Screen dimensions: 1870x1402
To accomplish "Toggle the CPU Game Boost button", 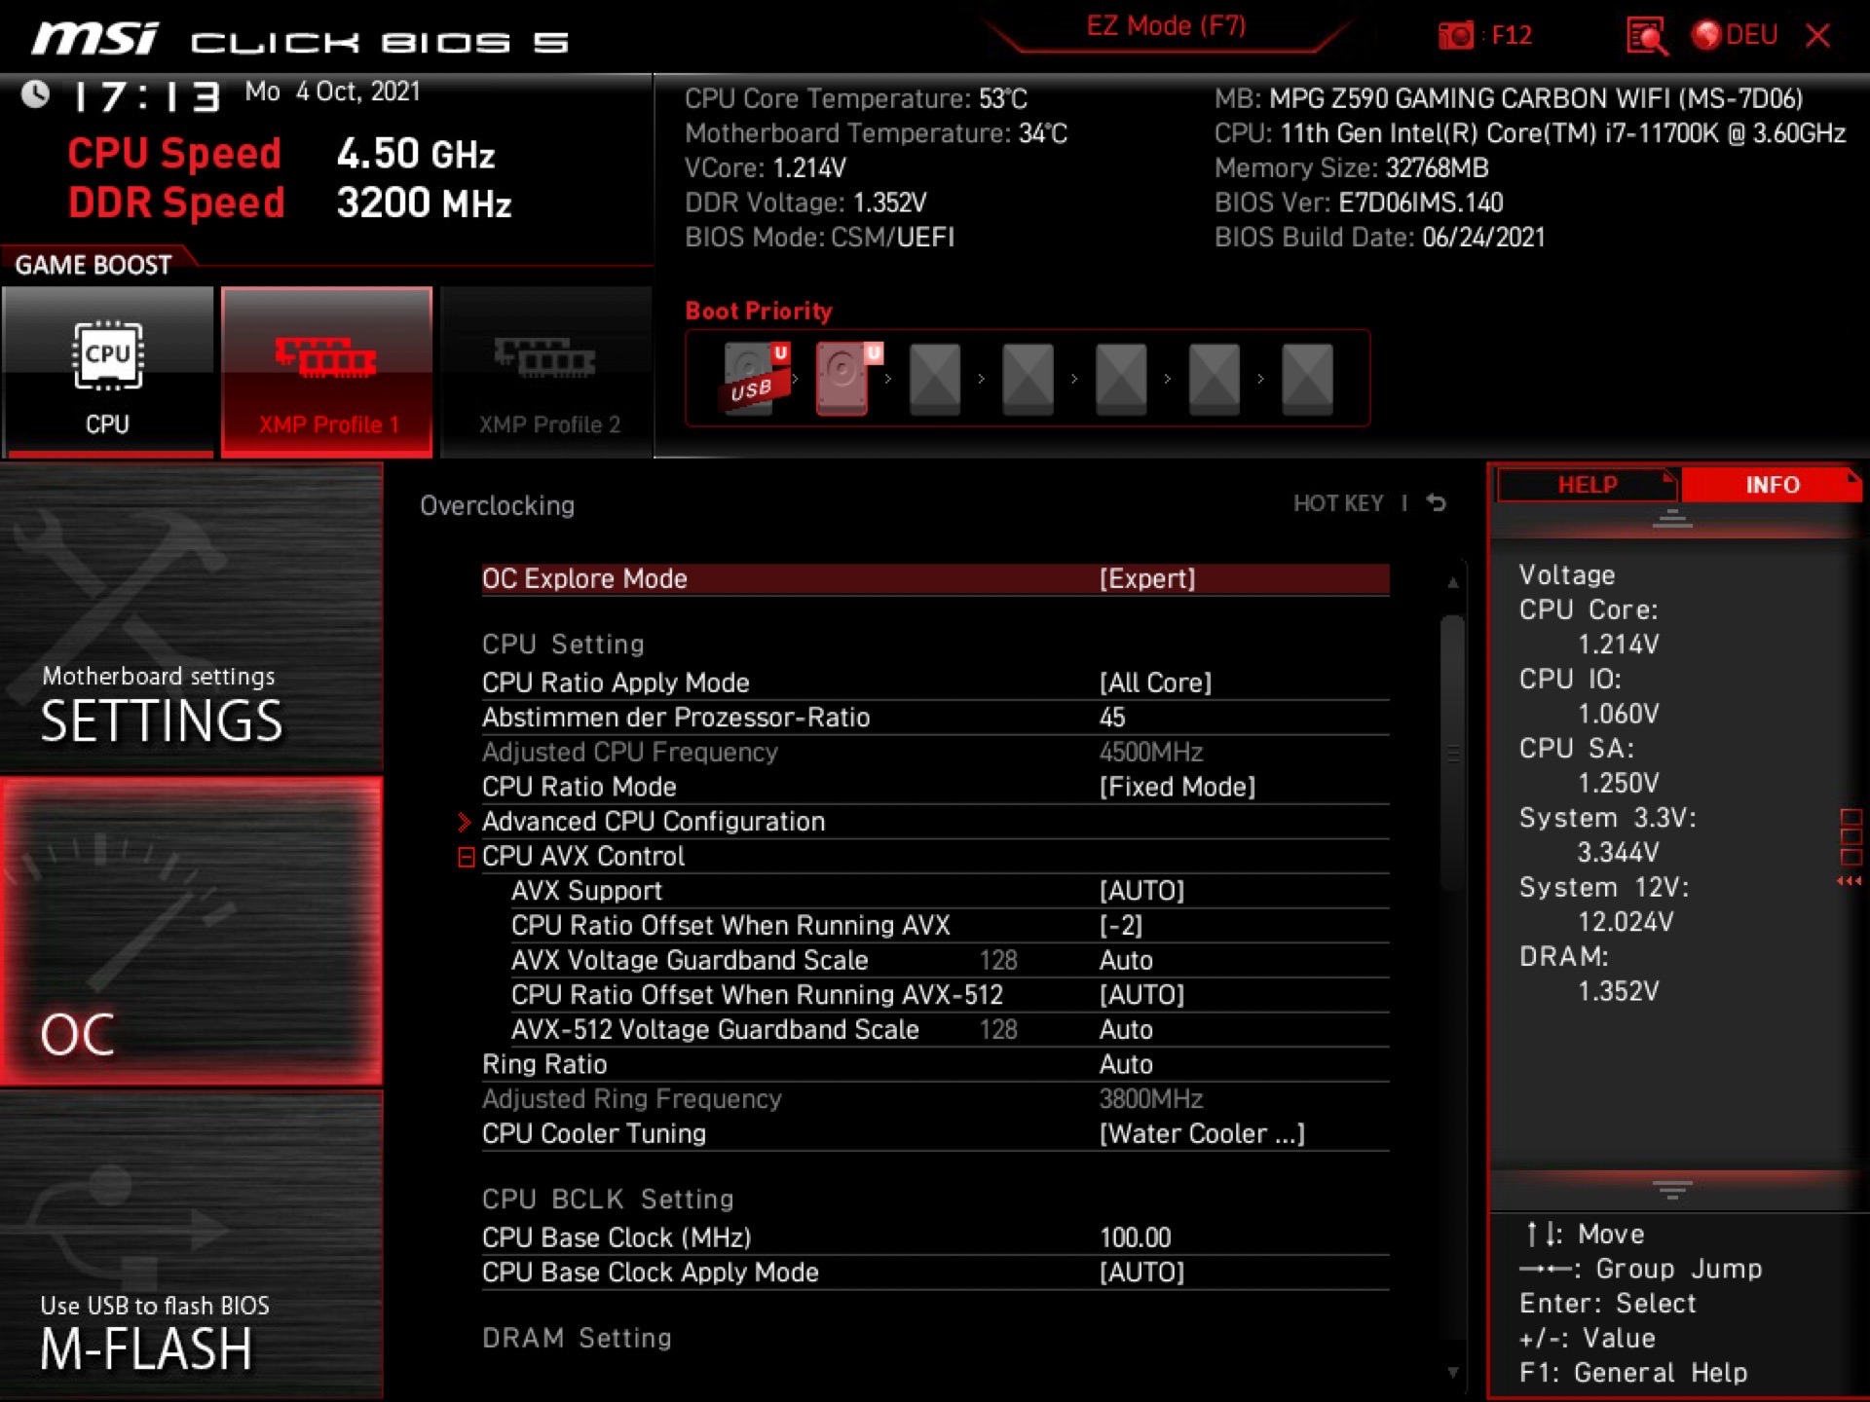I will (x=107, y=371).
